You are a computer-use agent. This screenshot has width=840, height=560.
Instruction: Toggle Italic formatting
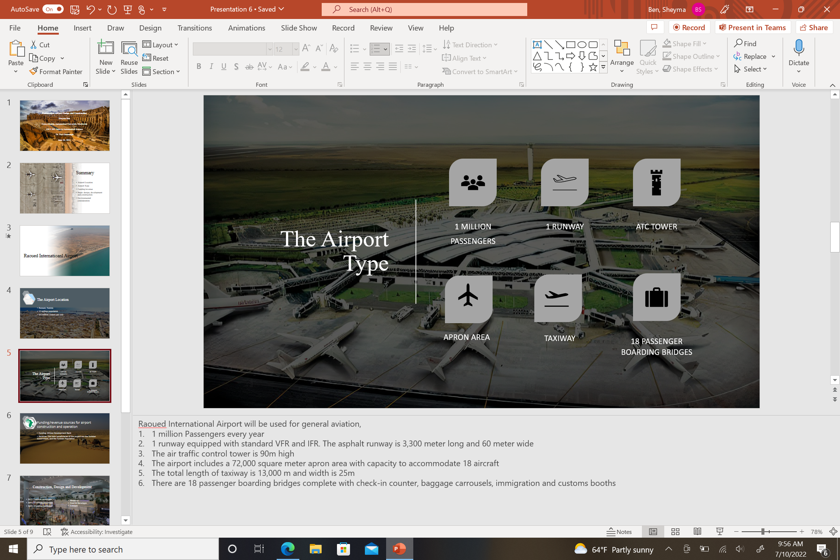(x=211, y=67)
